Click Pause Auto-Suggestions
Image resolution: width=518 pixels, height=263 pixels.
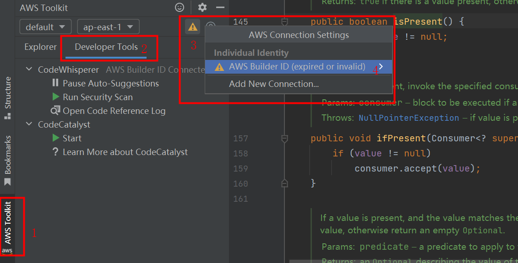click(x=111, y=84)
